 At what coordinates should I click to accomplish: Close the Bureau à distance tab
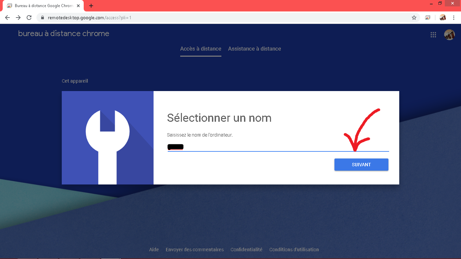pyautogui.click(x=78, y=6)
